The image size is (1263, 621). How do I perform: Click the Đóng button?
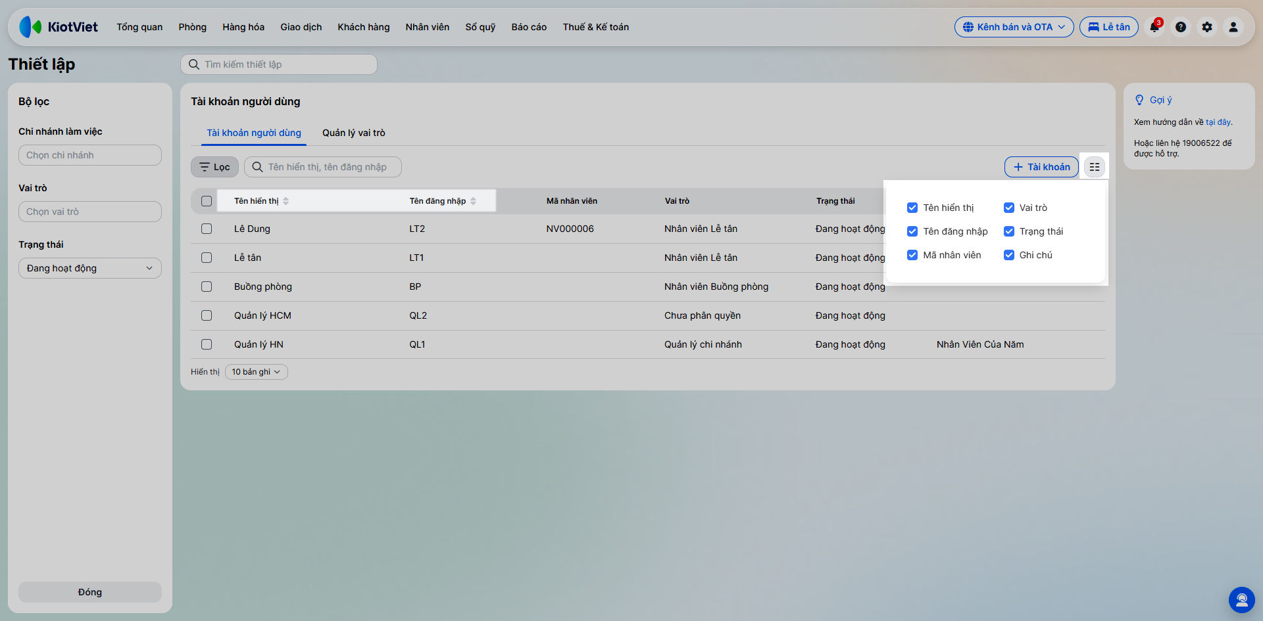coord(90,592)
